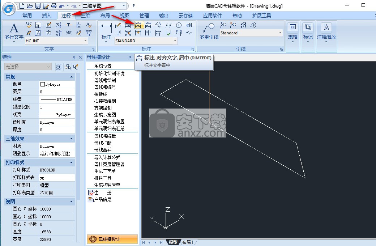Pin the 母线槽设计 panel

click(x=130, y=58)
